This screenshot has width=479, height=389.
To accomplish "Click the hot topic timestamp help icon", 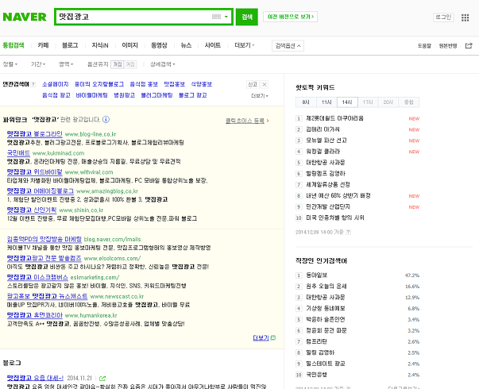I will pyautogui.click(x=348, y=233).
